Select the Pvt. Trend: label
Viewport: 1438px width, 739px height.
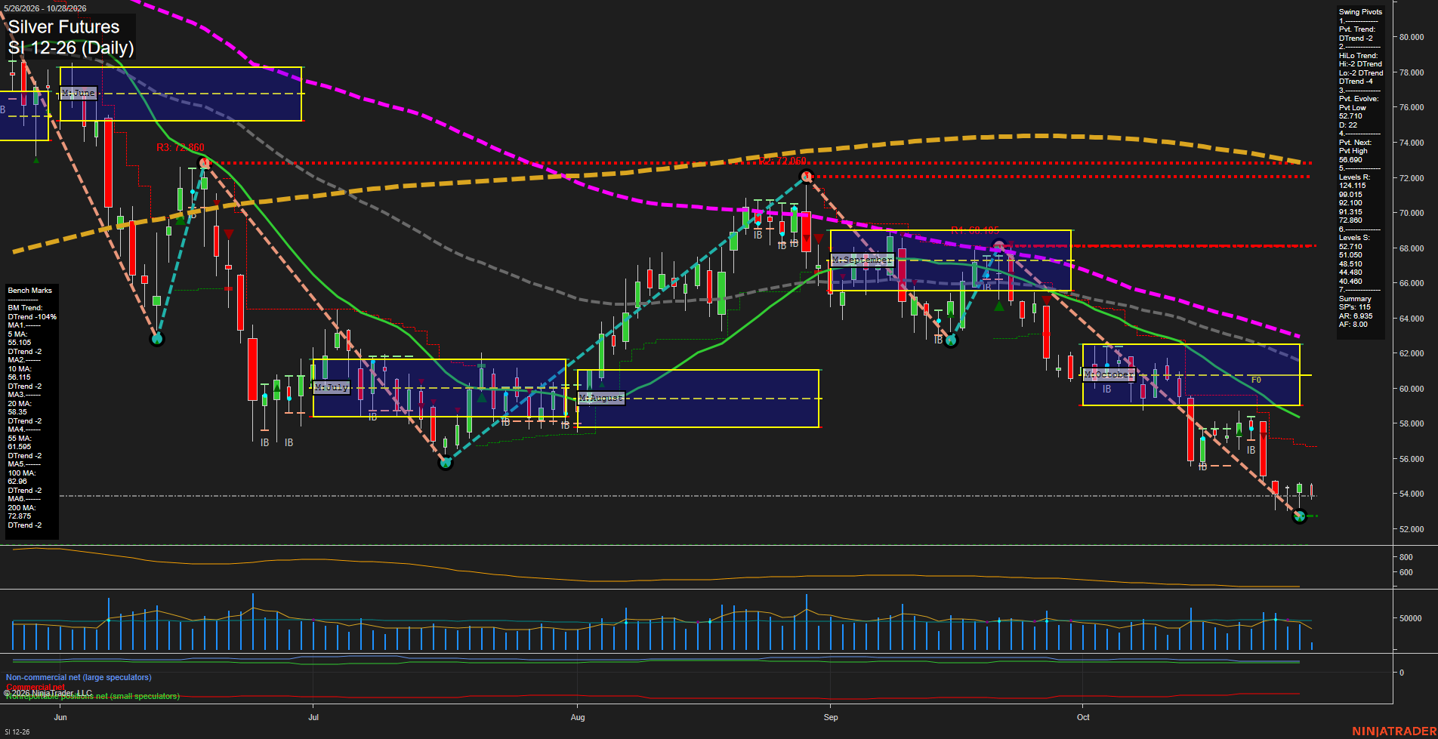tap(1357, 29)
